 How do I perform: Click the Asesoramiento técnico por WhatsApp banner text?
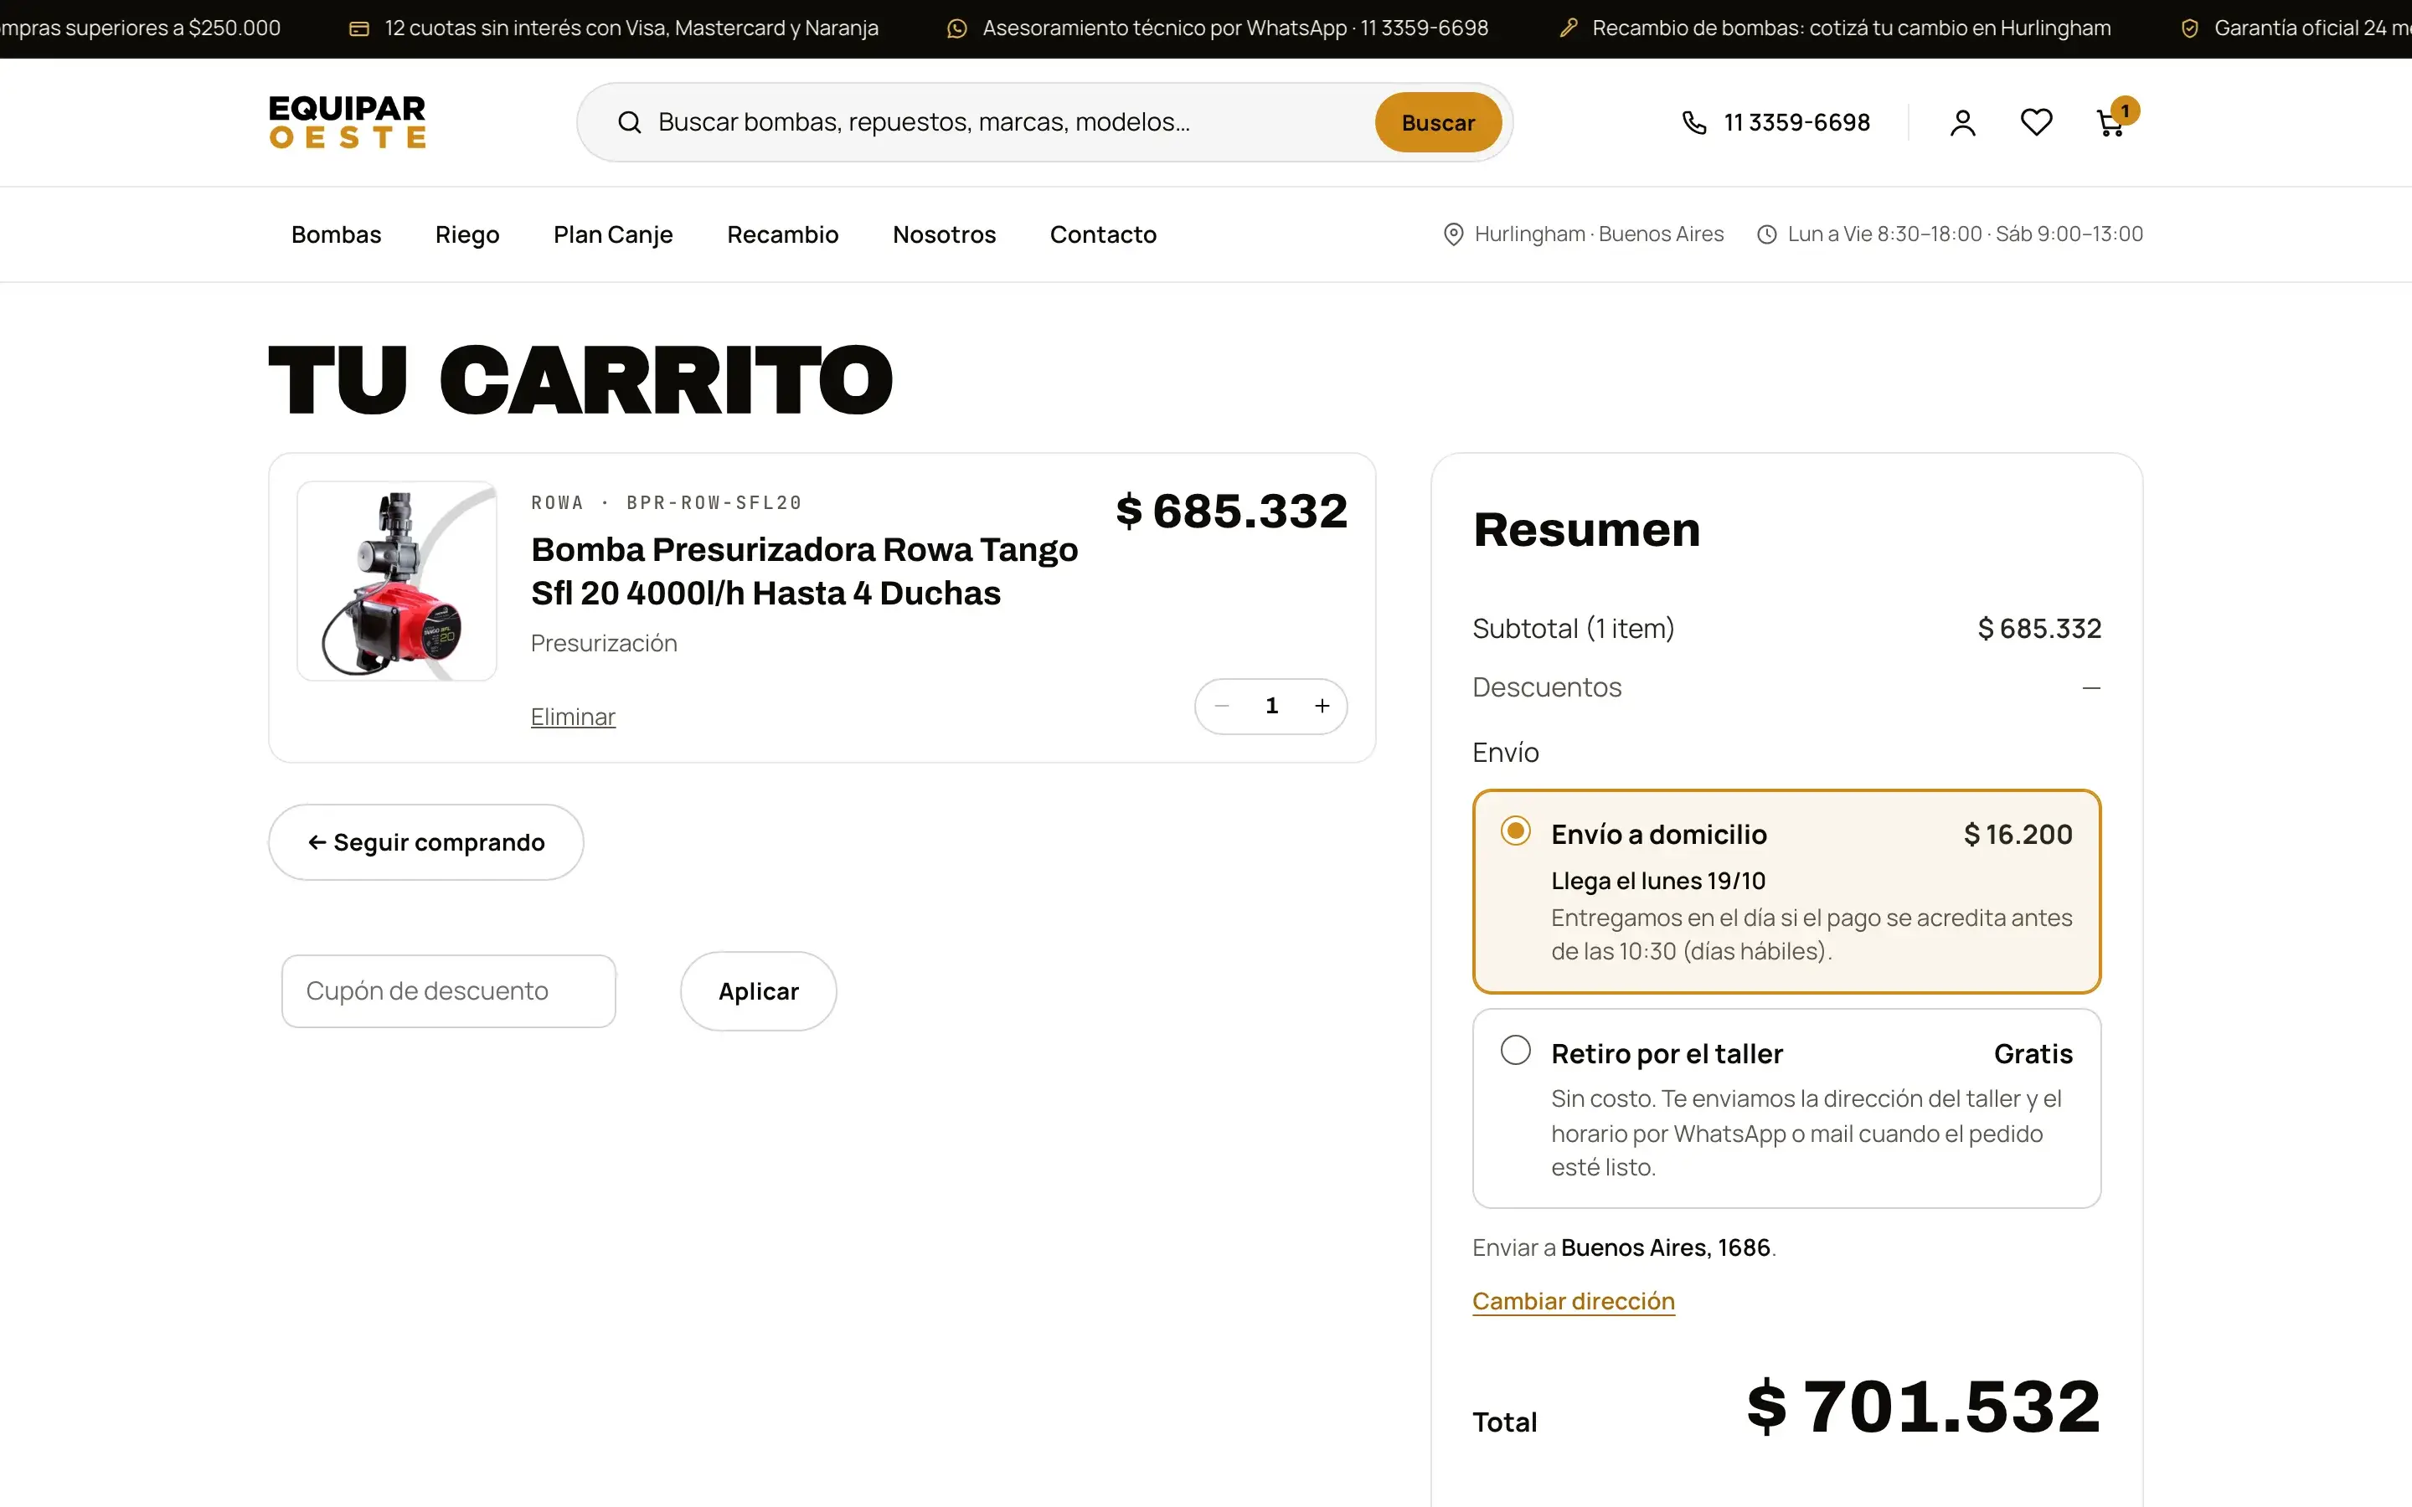(x=1235, y=28)
